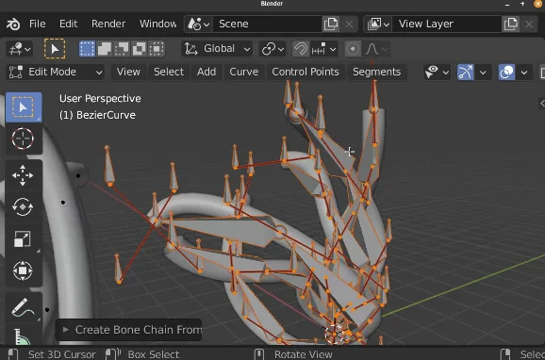Open the Select menu
This screenshot has height=360, width=545.
click(x=169, y=73)
